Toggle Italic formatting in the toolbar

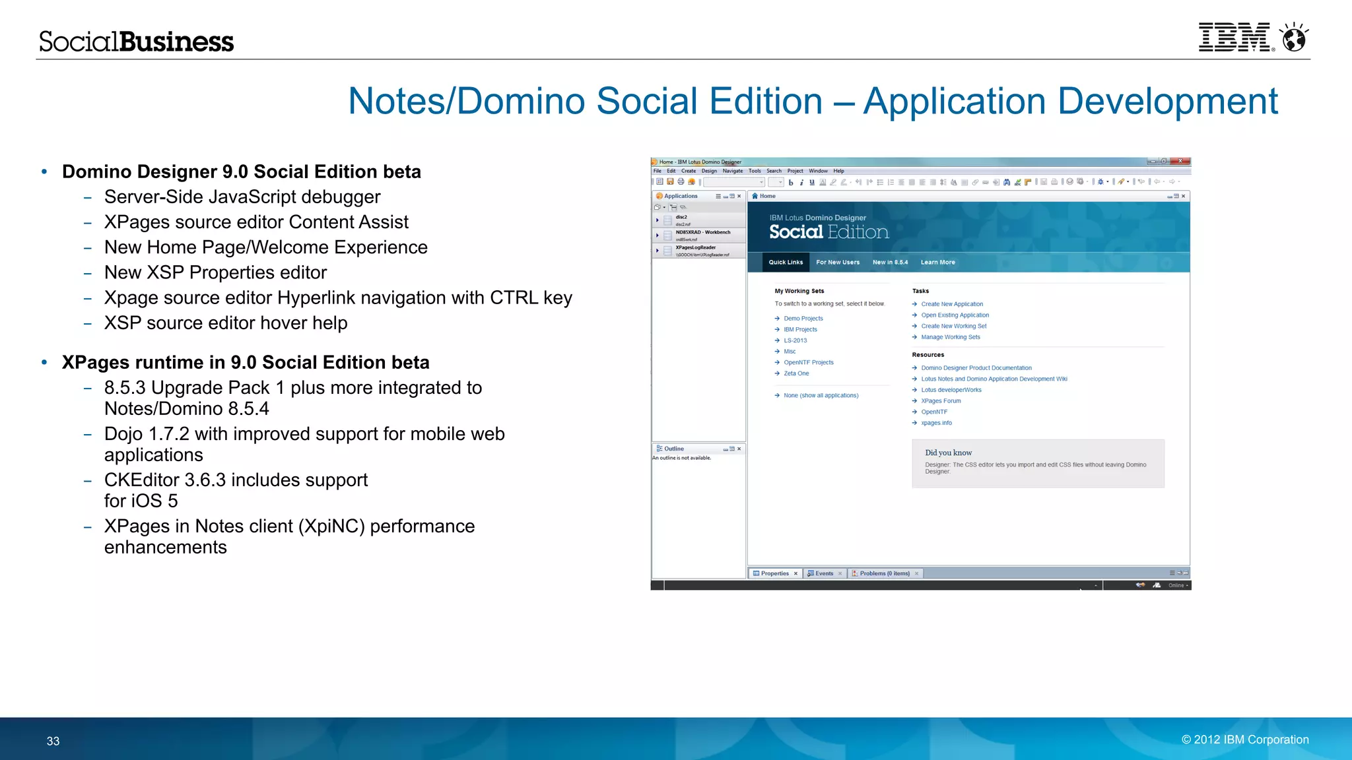[801, 183]
